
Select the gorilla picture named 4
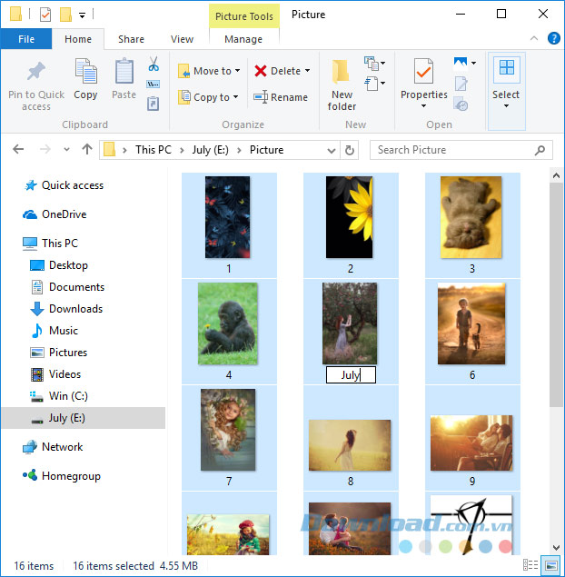click(228, 323)
